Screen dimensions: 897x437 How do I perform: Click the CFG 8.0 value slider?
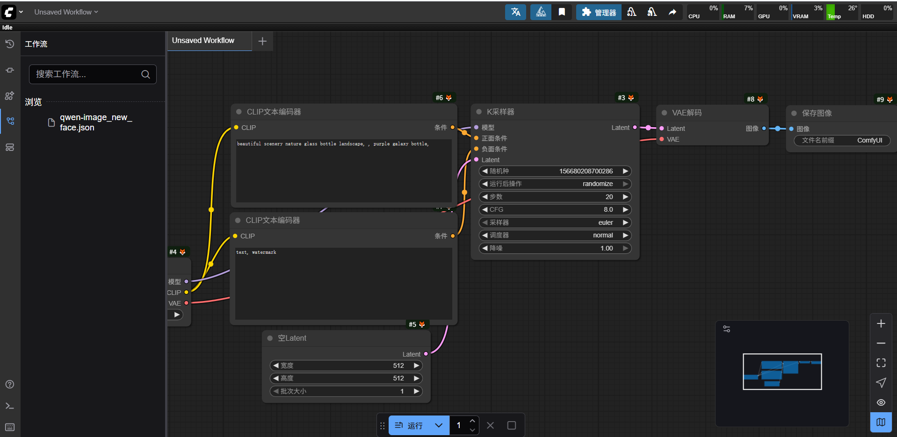pos(555,209)
